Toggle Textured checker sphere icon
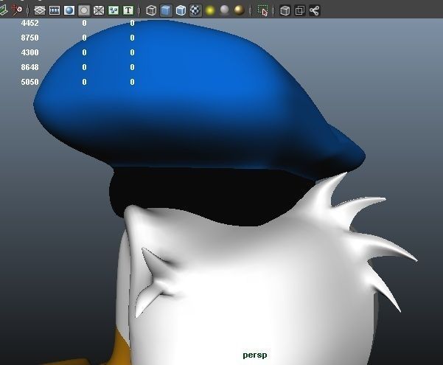Viewport: 443px width, 365px height. pyautogui.click(x=195, y=10)
